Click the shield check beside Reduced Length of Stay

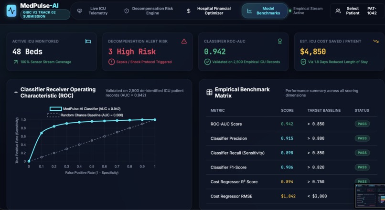[x=303, y=62]
